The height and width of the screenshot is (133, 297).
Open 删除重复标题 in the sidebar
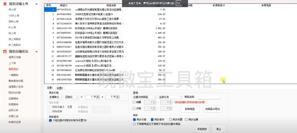click(16, 81)
